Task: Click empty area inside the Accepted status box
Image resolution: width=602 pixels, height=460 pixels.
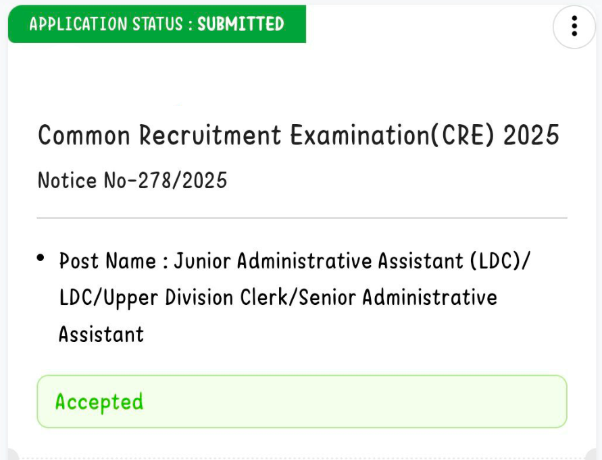Action: [x=353, y=402]
